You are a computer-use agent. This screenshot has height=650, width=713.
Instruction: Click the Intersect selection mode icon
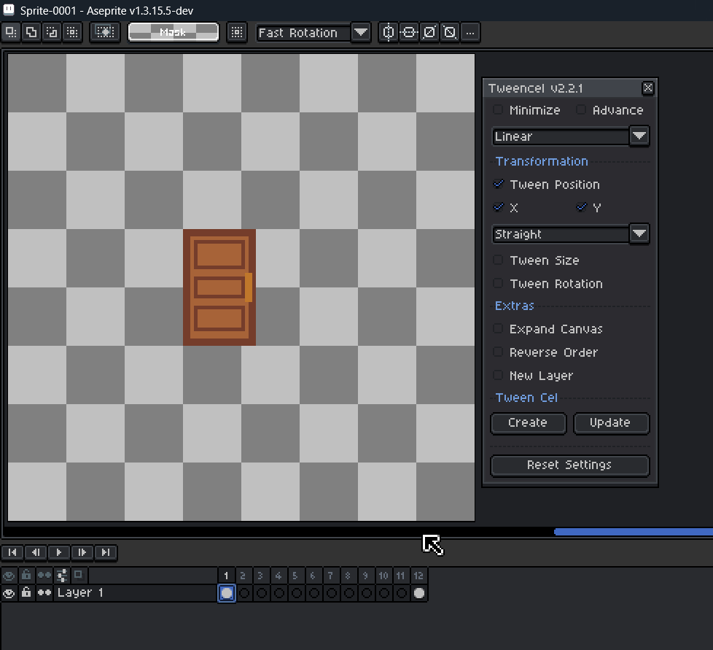[71, 32]
